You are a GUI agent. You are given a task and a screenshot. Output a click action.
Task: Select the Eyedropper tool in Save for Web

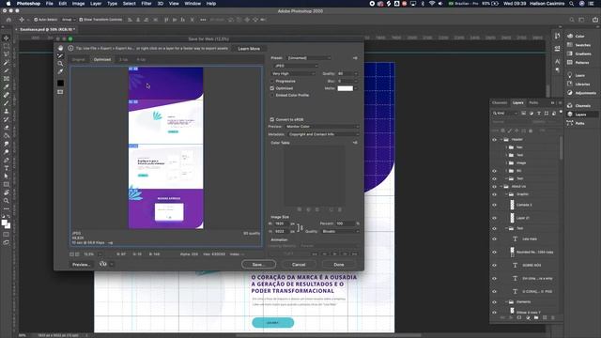click(60, 71)
